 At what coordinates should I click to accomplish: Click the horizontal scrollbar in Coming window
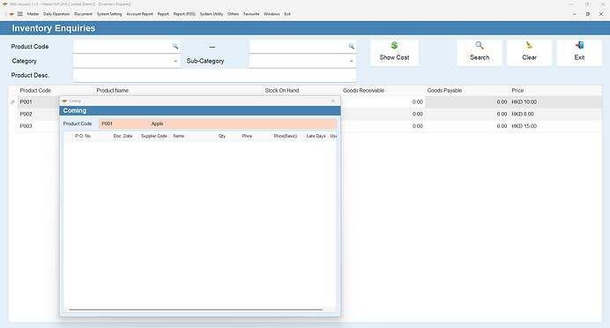(196, 309)
